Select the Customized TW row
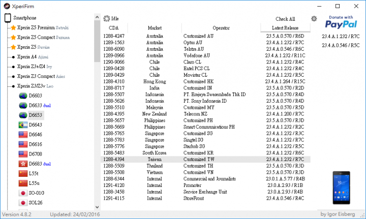366x219 pixels. point(206,159)
